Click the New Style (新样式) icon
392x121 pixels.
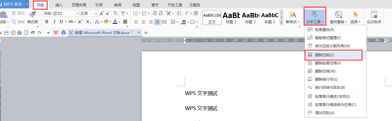292,14
